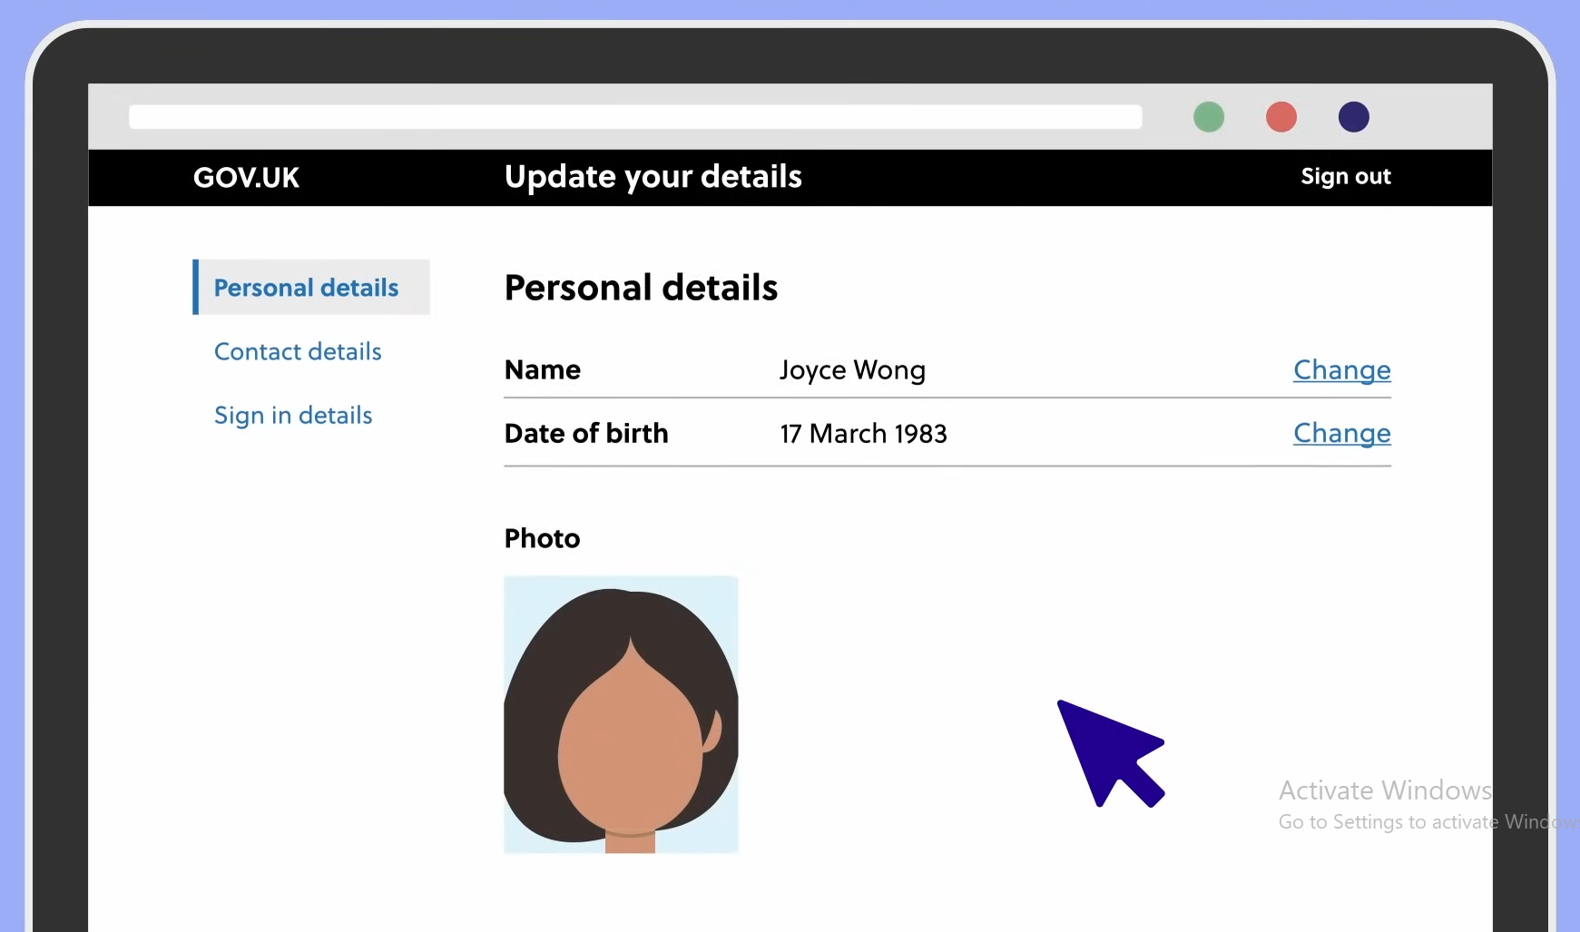
Task: Open the GOV.UK home logo
Action: [x=246, y=177]
